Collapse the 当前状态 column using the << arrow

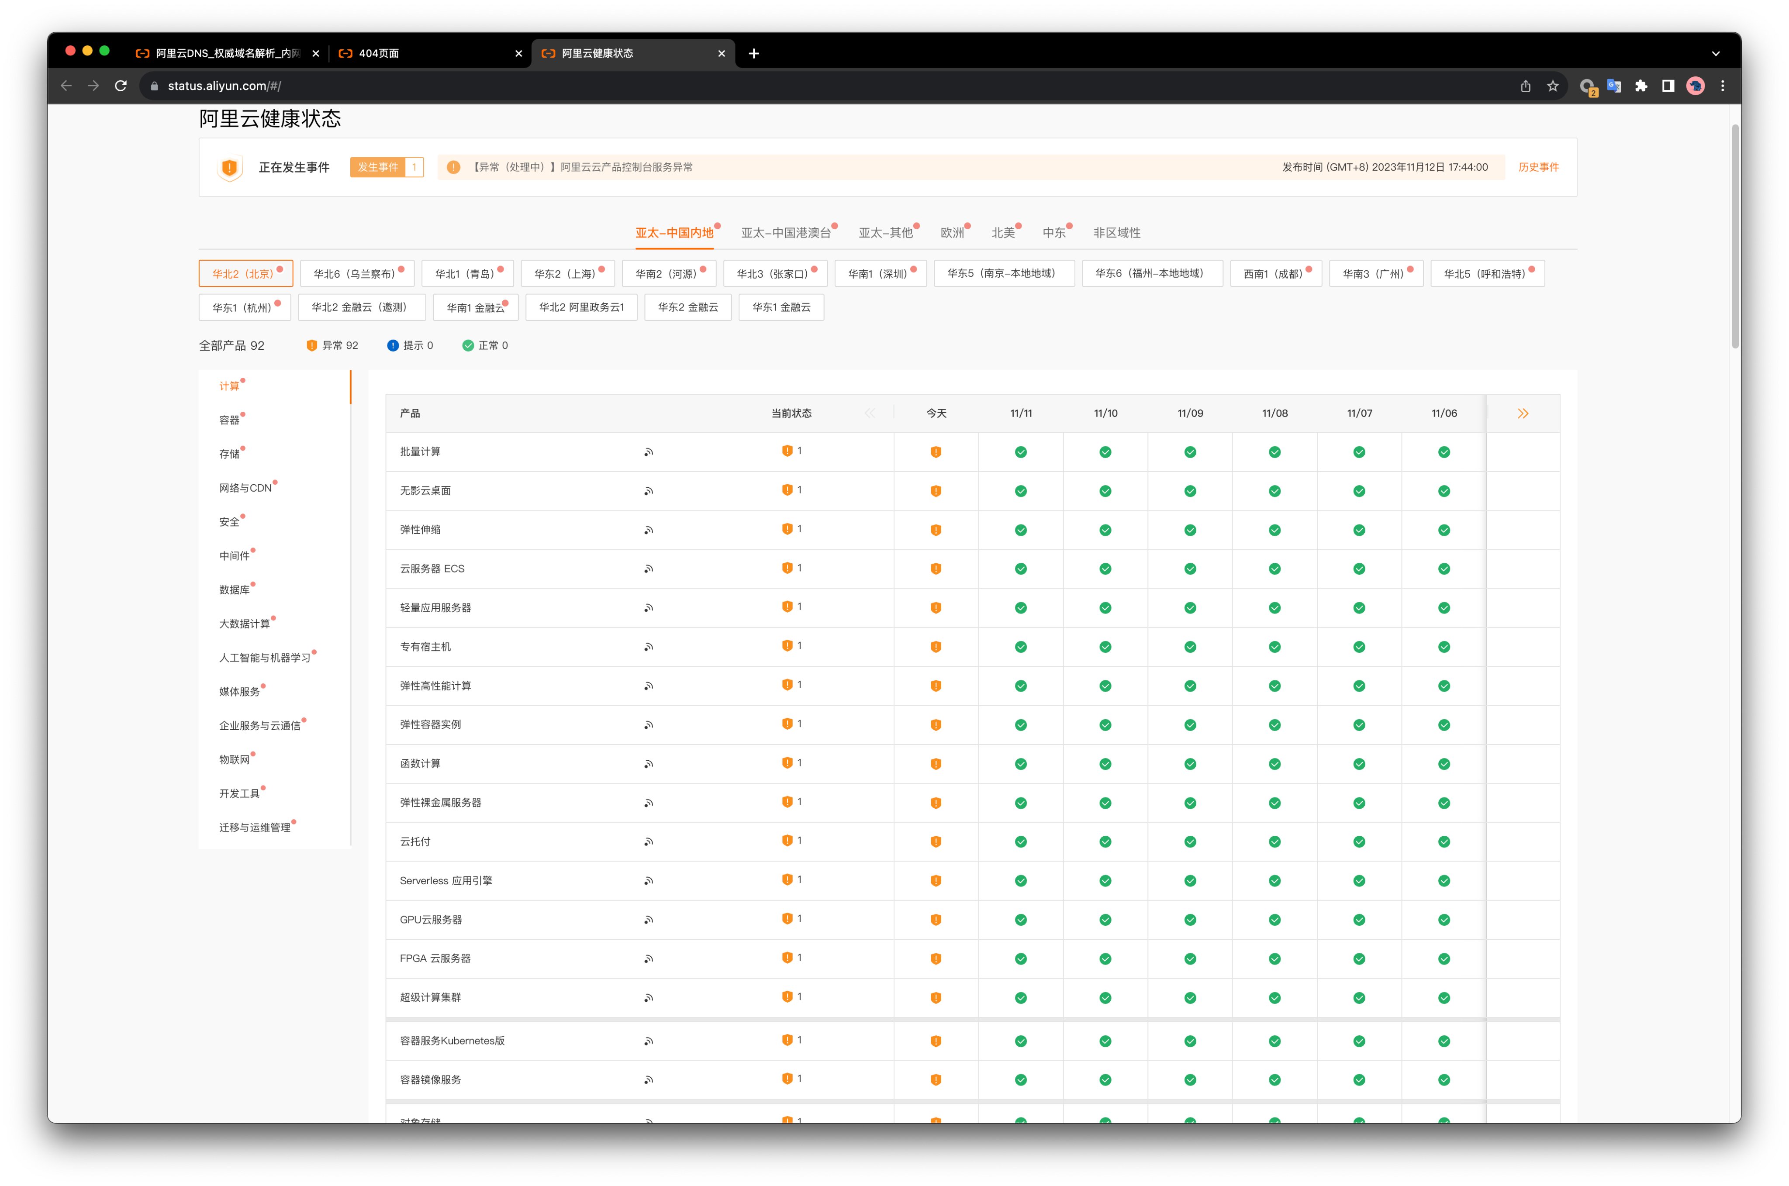(x=870, y=413)
